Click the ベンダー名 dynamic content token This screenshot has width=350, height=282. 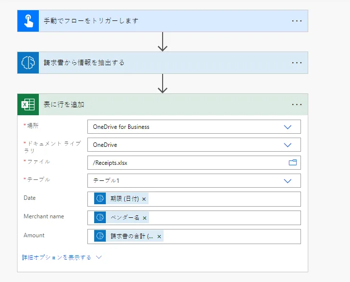pos(124,218)
